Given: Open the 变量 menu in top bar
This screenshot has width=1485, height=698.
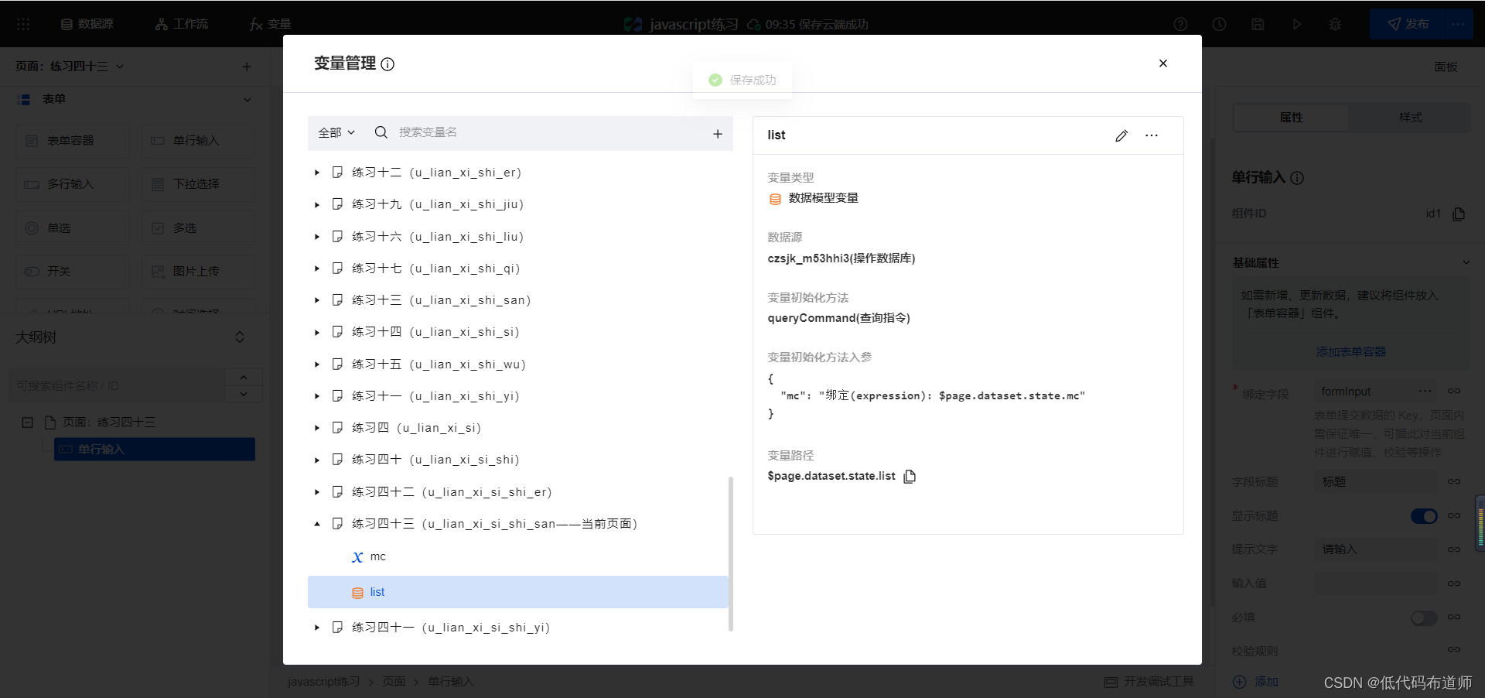Looking at the screenshot, I should click(x=270, y=24).
